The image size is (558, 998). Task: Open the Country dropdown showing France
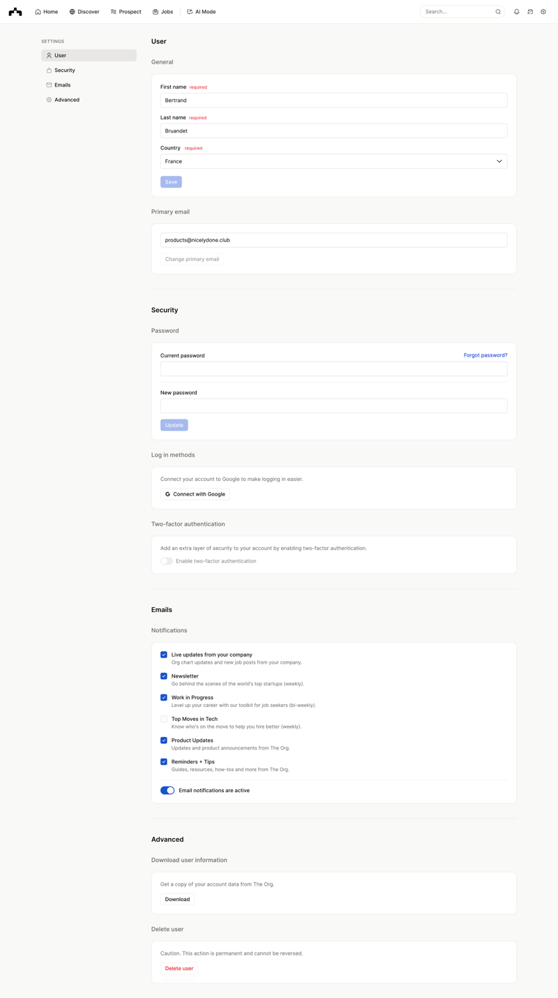[x=333, y=161]
